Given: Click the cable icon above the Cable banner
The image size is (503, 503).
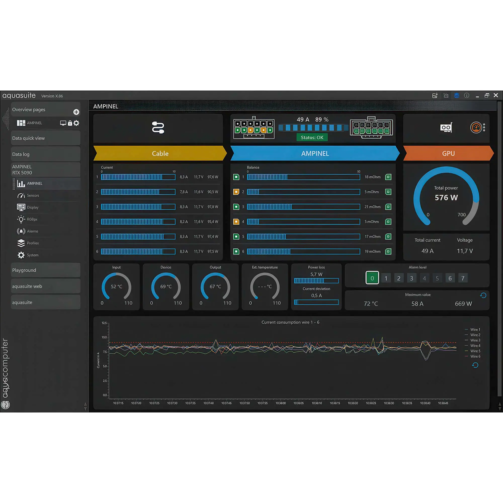Looking at the screenshot, I should tap(158, 128).
